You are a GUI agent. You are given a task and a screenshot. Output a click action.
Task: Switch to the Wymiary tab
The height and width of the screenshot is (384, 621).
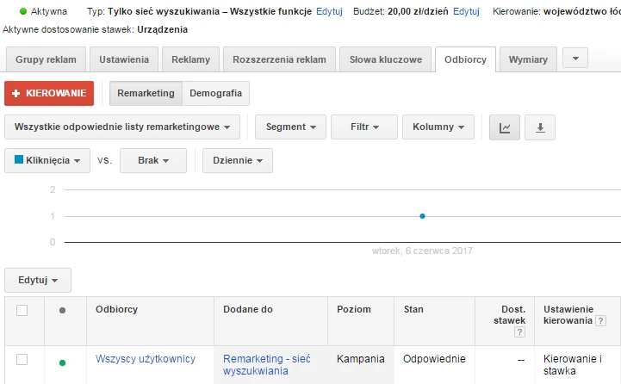tap(528, 59)
